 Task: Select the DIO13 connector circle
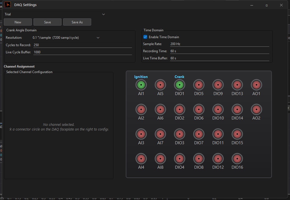coord(237,85)
